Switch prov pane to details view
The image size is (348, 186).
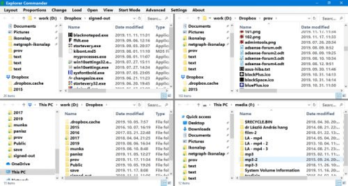[x=338, y=96]
